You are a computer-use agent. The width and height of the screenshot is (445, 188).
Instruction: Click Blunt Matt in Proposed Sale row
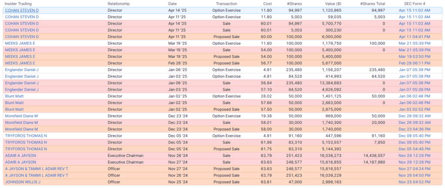14,109
